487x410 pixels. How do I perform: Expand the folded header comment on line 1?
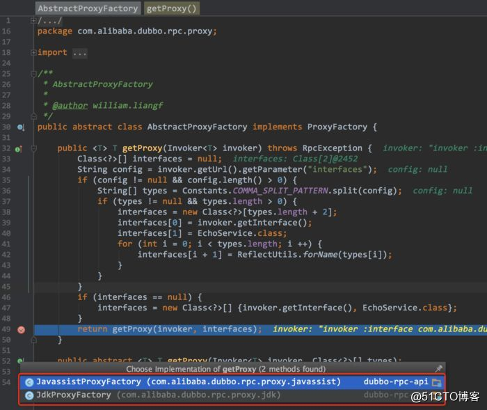tap(33, 21)
